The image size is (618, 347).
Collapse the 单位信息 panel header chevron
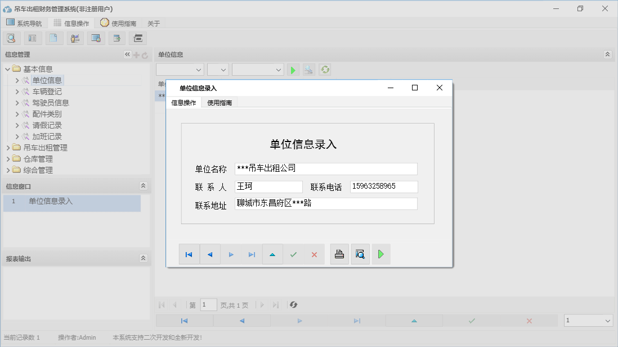click(607, 54)
